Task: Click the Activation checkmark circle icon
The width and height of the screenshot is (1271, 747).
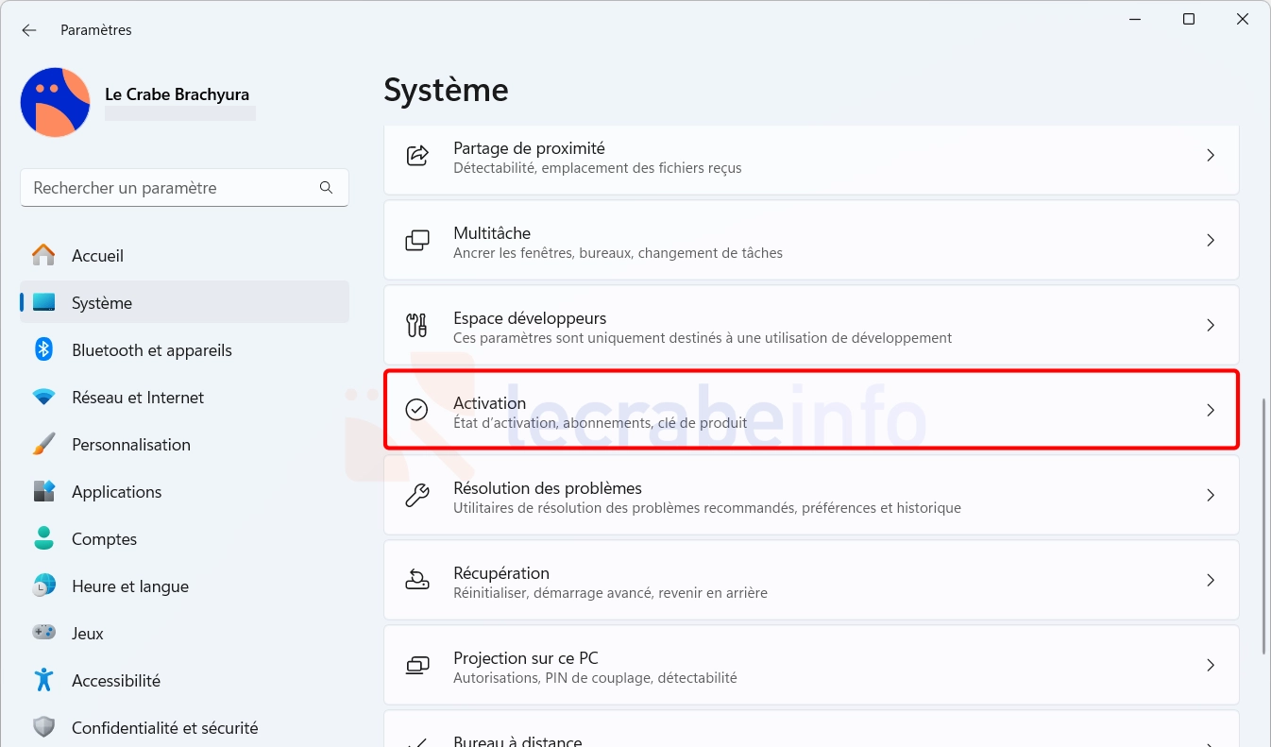Action: [416, 410]
